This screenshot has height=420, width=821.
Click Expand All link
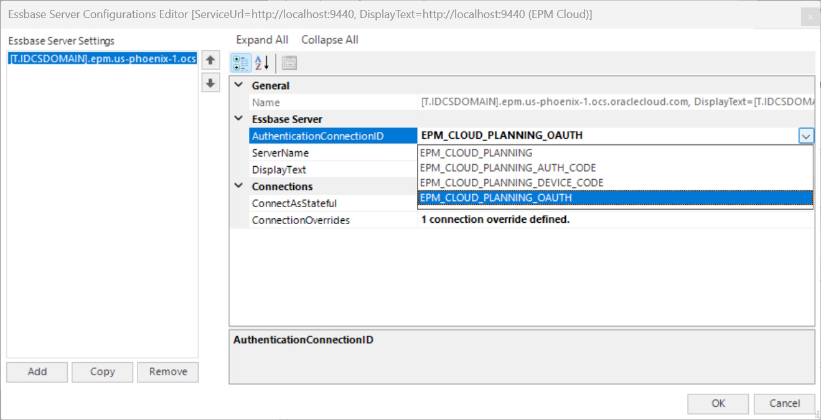click(x=262, y=40)
